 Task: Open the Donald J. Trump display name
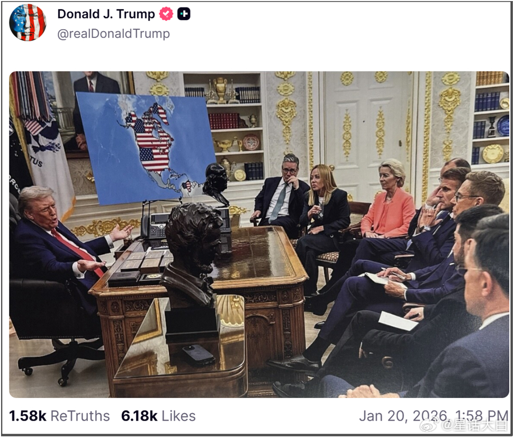[x=106, y=14]
